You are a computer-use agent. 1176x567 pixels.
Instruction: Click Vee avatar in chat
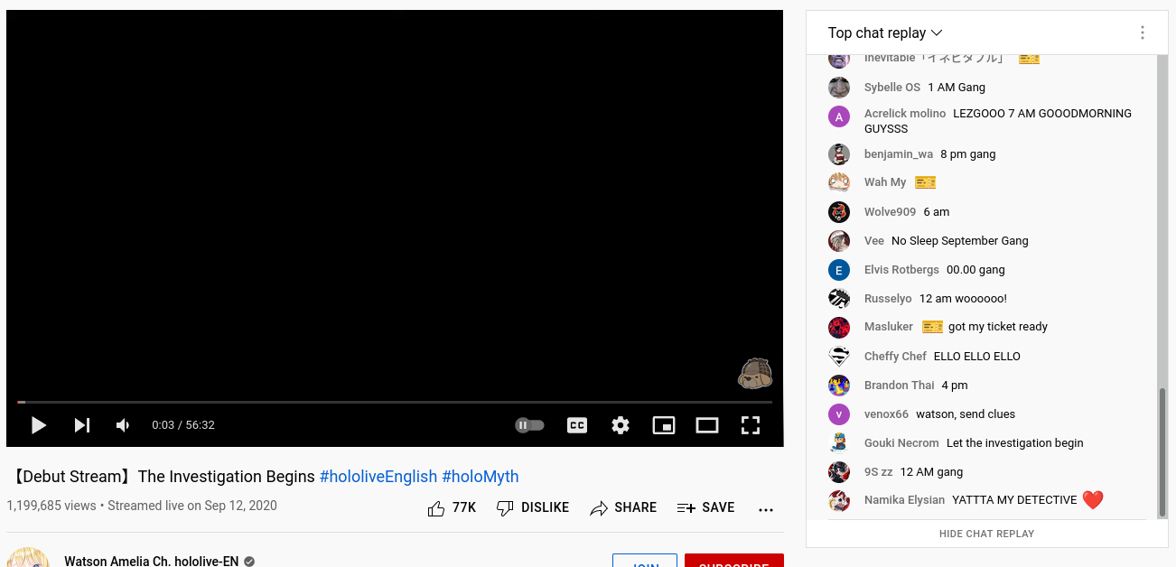click(839, 241)
